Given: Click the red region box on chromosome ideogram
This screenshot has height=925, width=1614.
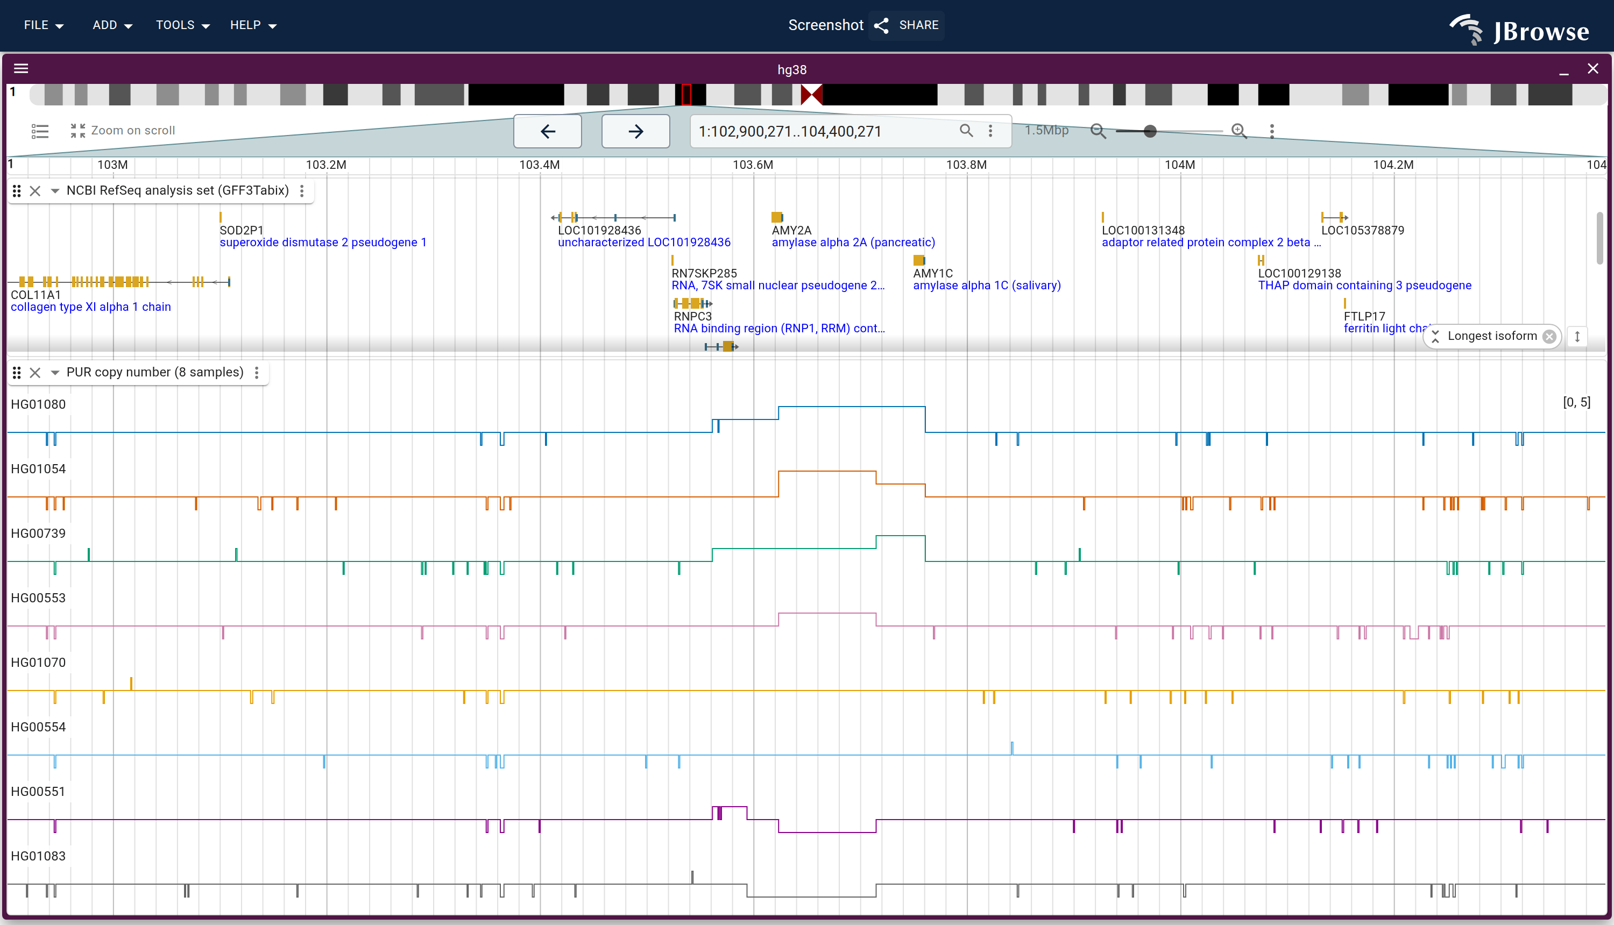Looking at the screenshot, I should click(x=686, y=95).
